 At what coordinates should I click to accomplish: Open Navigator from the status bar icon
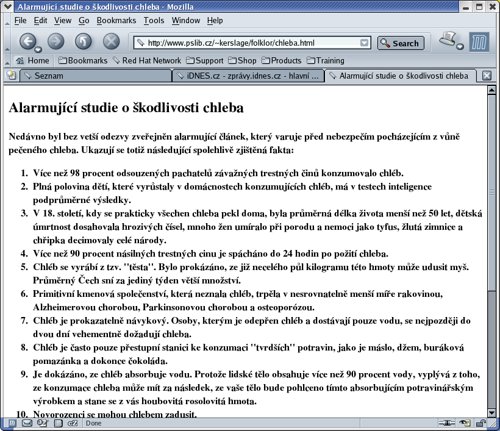coord(12,423)
